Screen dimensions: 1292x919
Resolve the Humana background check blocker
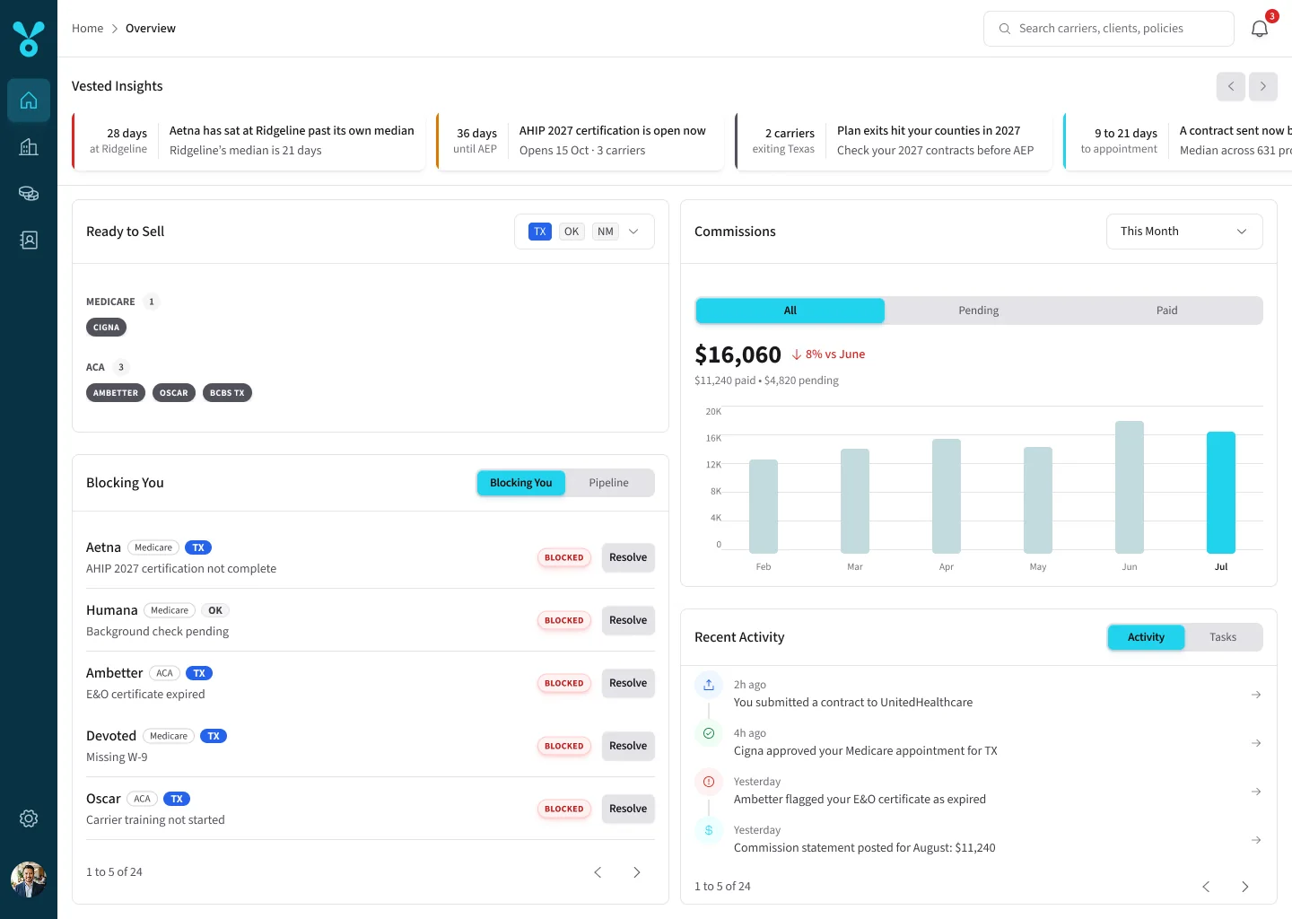pyautogui.click(x=628, y=620)
